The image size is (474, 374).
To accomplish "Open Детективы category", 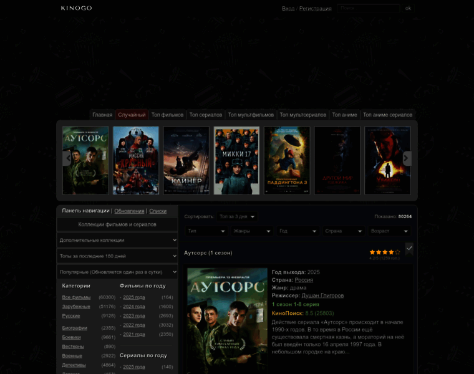I will pyautogui.click(x=74, y=365).
